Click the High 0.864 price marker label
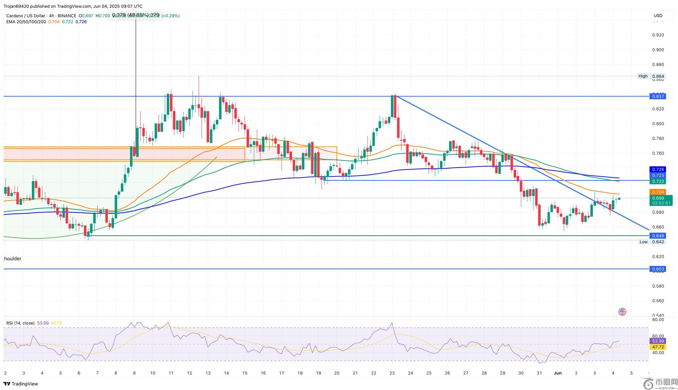Screen dimensions: 678x390 651,76
